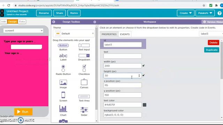223x125 pixels.
Task: Unlock the width aspect lock icon
Action: (144, 66)
